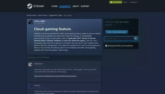This screenshot has width=165, height=94.
Task: Click the search magnifier button
Action: point(135,39)
